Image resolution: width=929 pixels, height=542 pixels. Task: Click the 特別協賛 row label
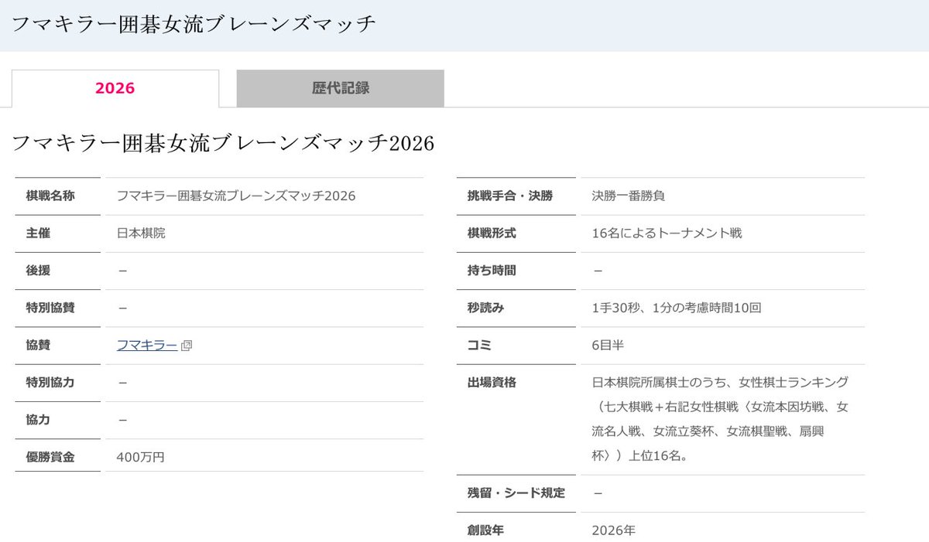50,308
